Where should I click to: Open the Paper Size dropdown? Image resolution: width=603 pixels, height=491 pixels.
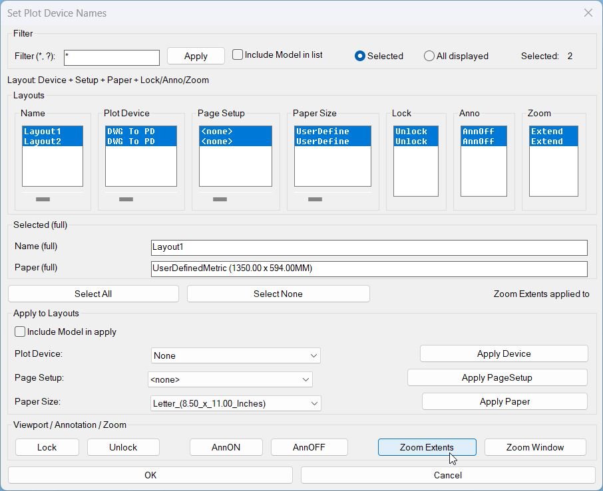point(236,403)
